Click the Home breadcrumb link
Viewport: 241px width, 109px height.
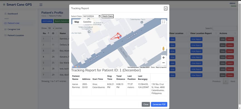click(44, 16)
